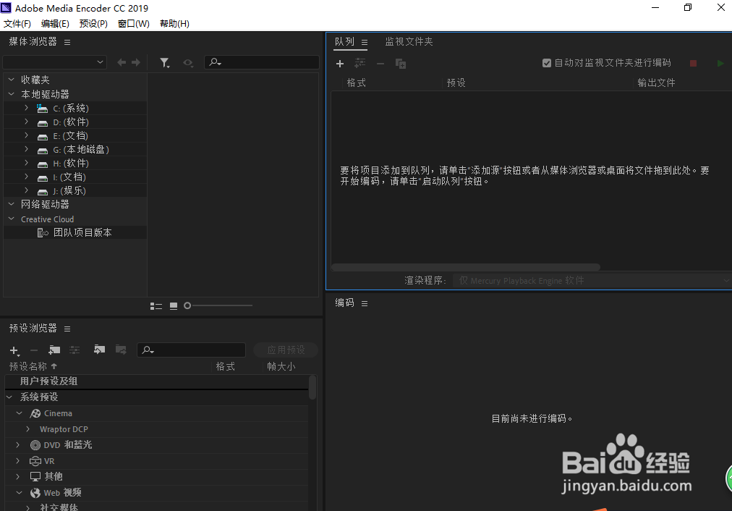
Task: Create new preset with plus icon in Preset Browser
Action: tap(14, 350)
